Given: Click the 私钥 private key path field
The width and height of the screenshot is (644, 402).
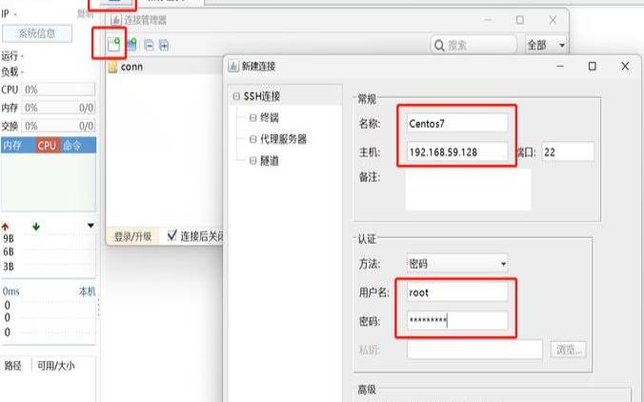Looking at the screenshot, I should (x=474, y=350).
